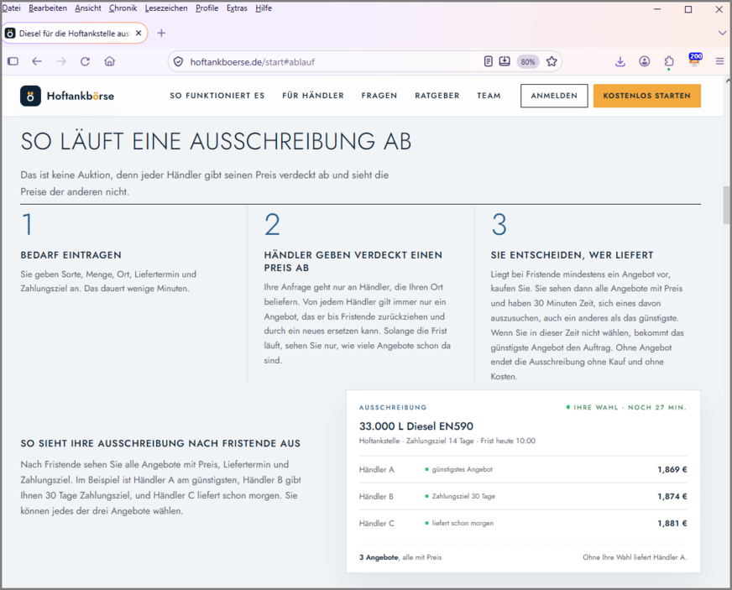
Task: Click the 'Zahlungsziel 30 Tage' label
Action: (463, 496)
